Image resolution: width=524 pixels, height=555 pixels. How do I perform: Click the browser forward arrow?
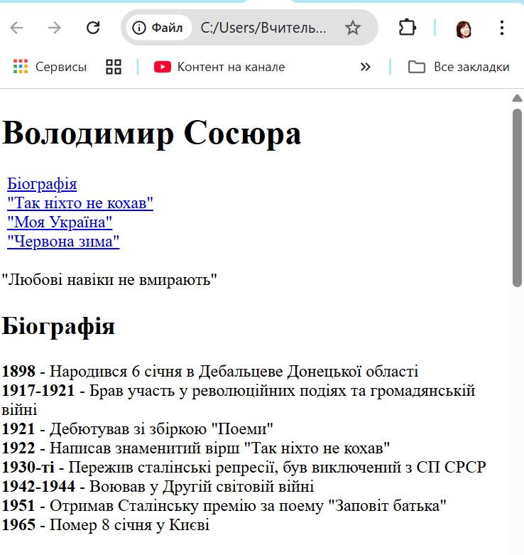[x=55, y=28]
